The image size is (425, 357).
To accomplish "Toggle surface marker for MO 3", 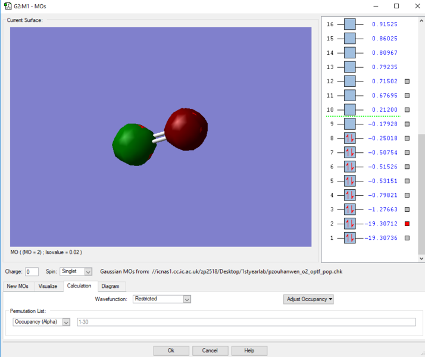I will [x=407, y=209].
